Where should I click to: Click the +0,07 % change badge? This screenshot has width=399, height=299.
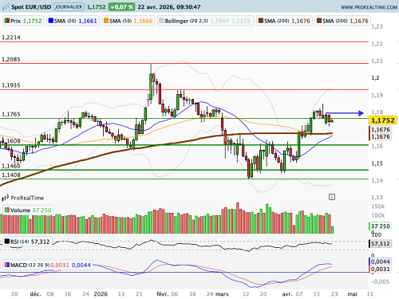coord(121,7)
